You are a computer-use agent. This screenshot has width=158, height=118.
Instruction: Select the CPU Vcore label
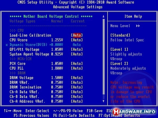click(x=18, y=40)
